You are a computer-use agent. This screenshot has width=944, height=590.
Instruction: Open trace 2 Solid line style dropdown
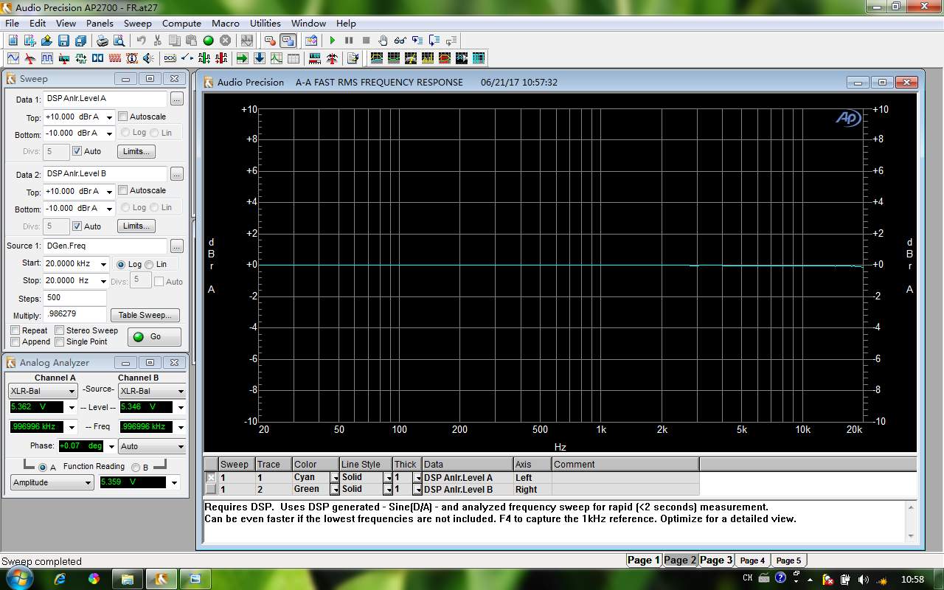[388, 490]
